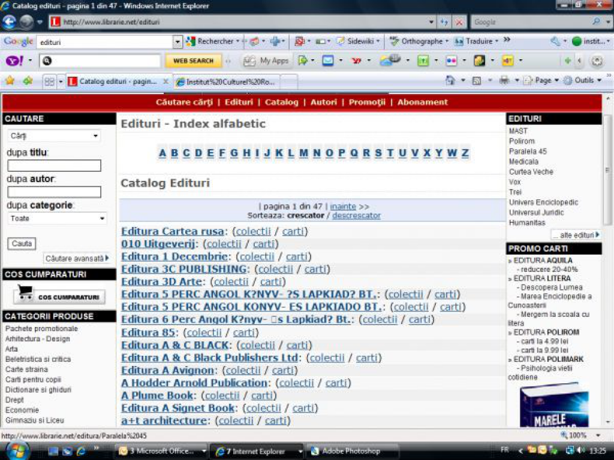Expand the Rechercher dropdown arrow
Viewport: 614px width, 460px height.
click(x=238, y=41)
